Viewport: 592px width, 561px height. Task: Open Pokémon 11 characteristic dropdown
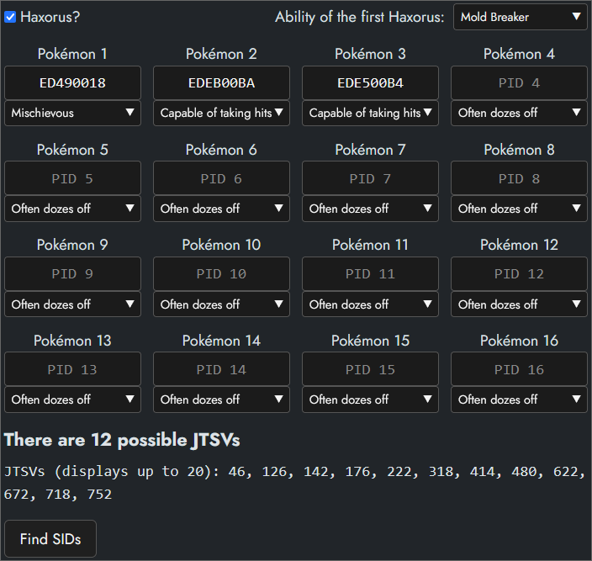click(x=370, y=304)
